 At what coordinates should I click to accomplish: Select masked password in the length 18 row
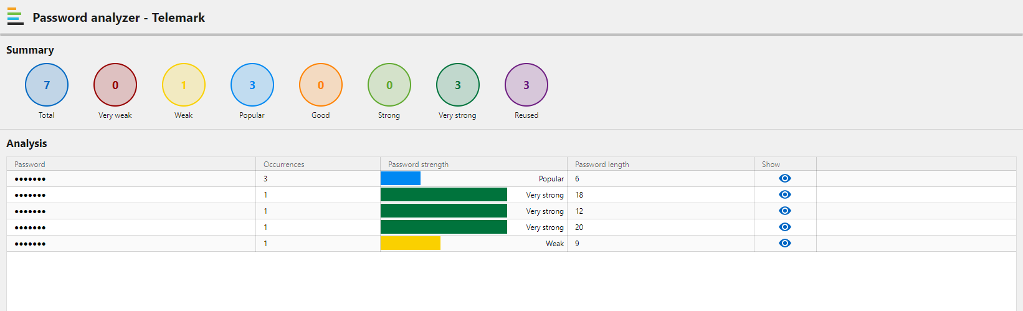coord(30,195)
